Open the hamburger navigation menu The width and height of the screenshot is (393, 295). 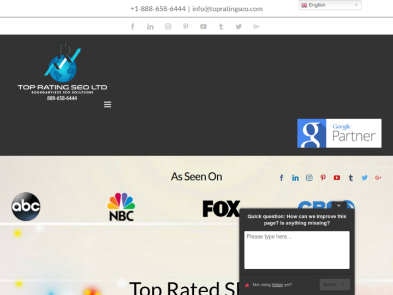(108, 104)
